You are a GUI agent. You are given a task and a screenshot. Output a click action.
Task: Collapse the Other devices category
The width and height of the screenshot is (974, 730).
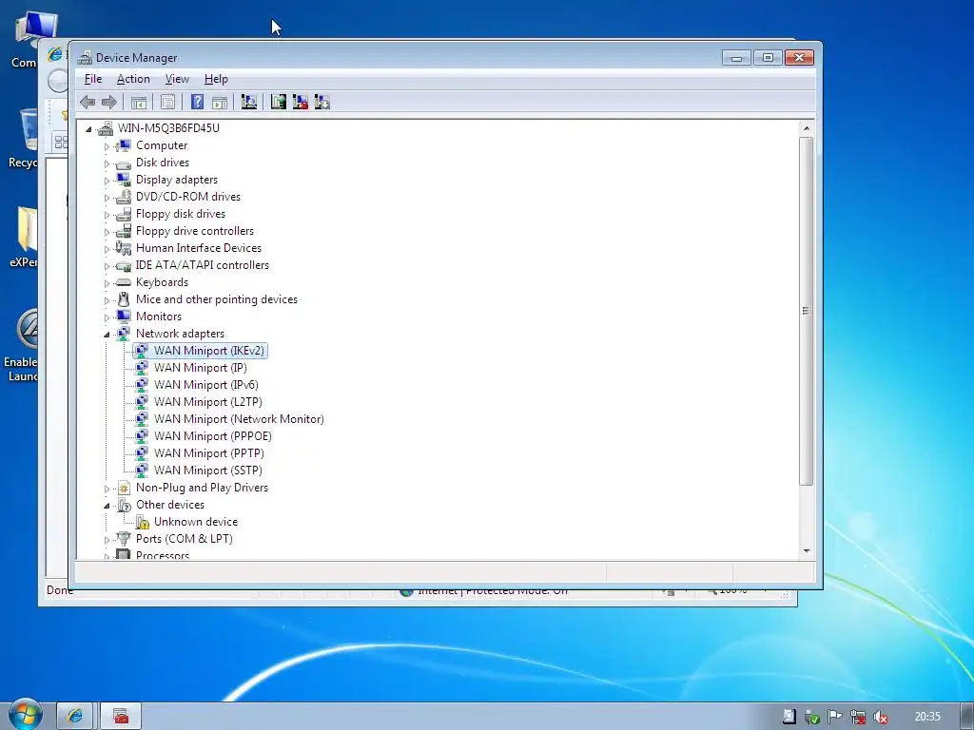(x=107, y=506)
